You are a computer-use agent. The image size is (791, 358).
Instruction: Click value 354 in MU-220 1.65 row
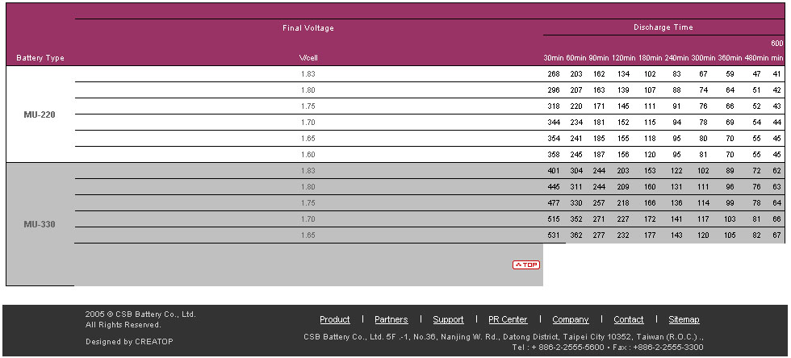[554, 139]
